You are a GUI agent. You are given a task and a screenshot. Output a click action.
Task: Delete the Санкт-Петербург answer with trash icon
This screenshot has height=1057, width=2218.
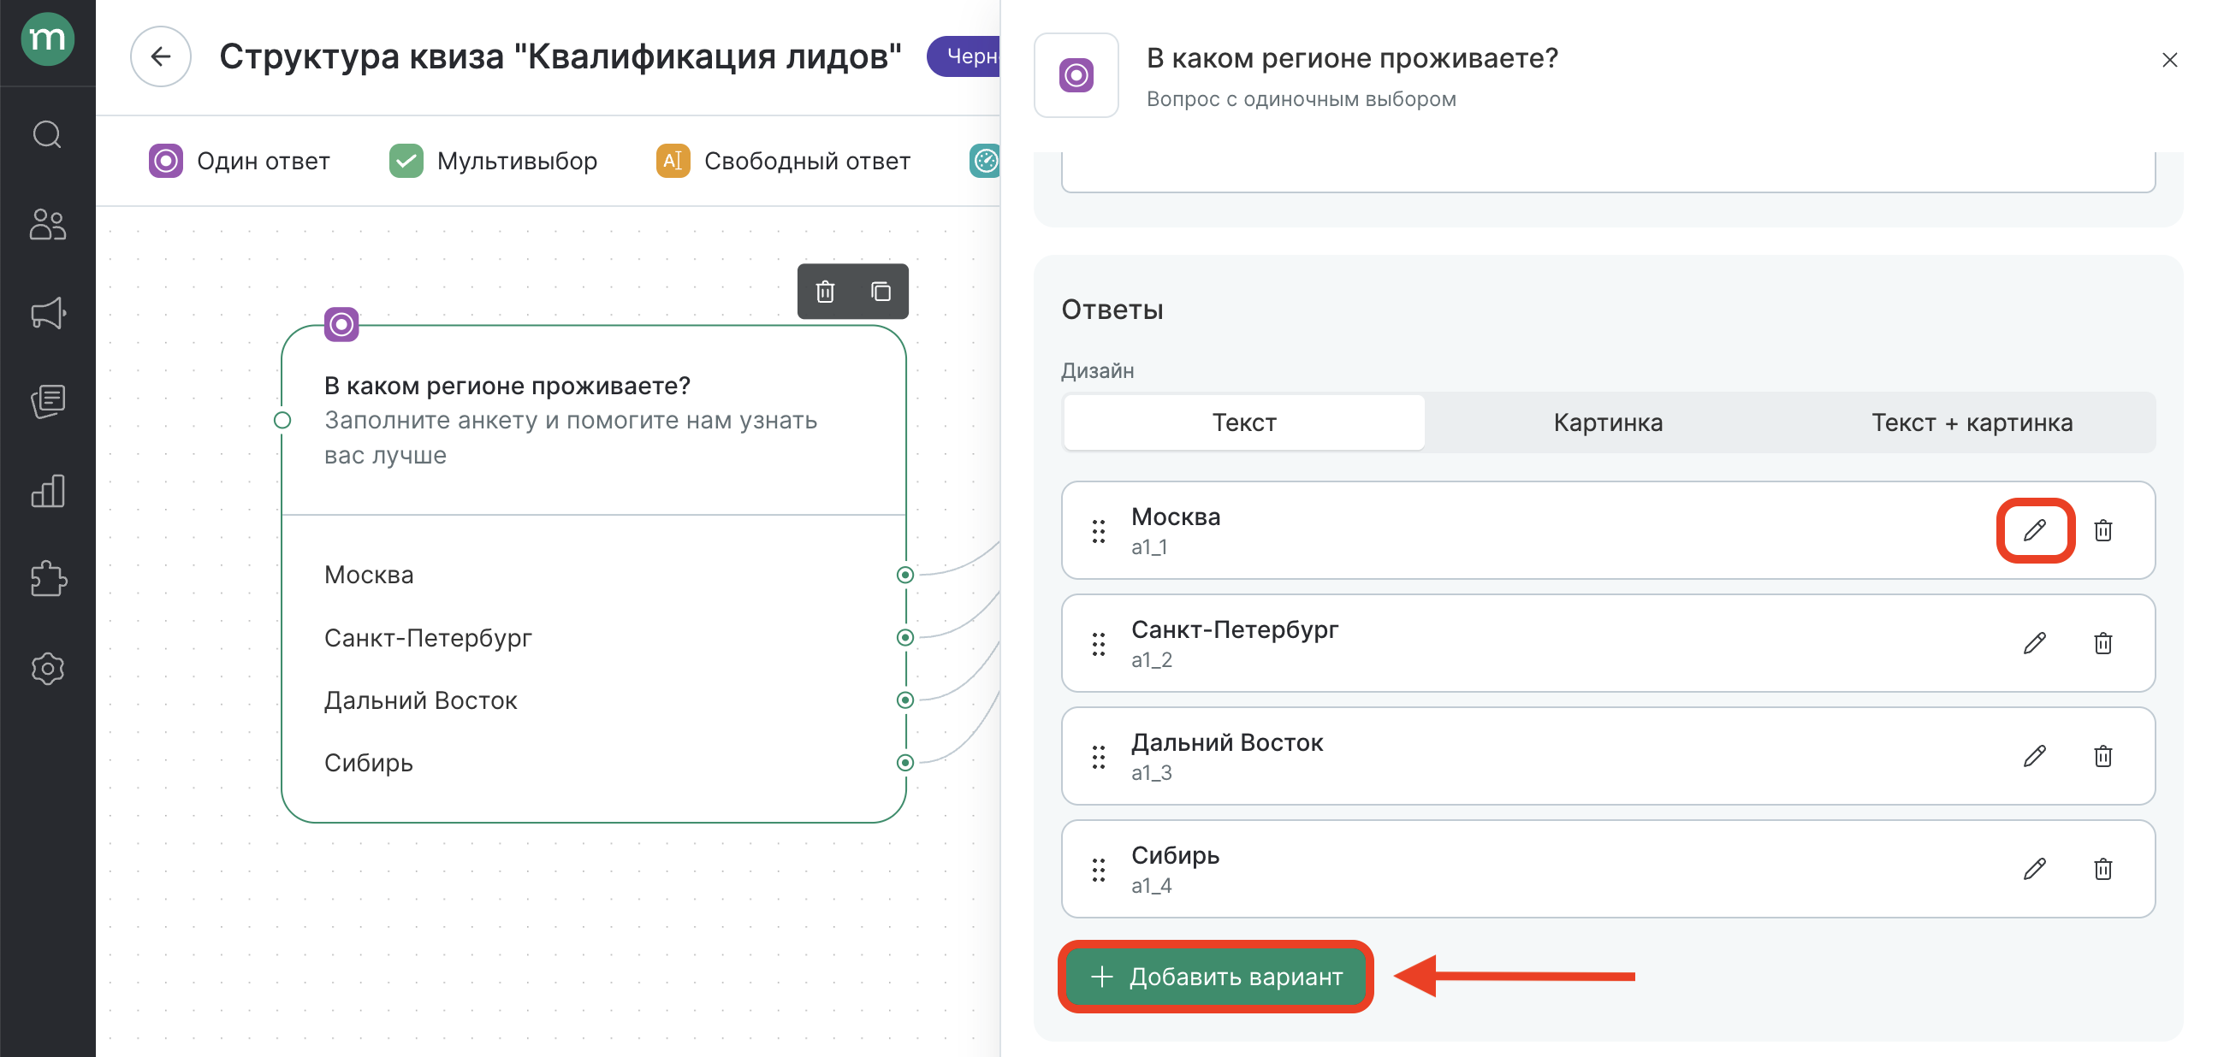click(2102, 643)
